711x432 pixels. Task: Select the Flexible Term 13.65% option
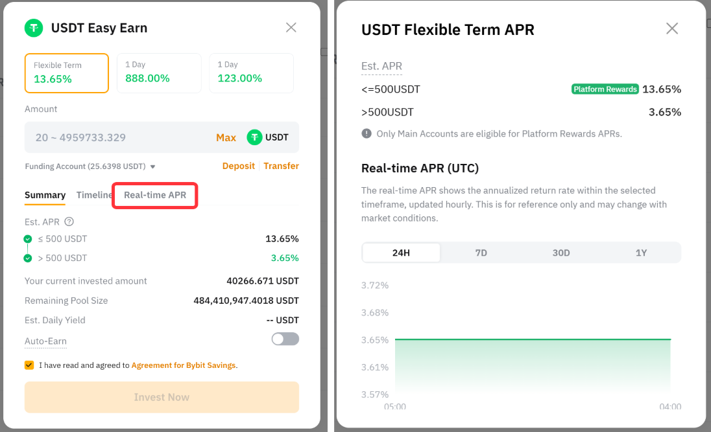pyautogui.click(x=67, y=73)
